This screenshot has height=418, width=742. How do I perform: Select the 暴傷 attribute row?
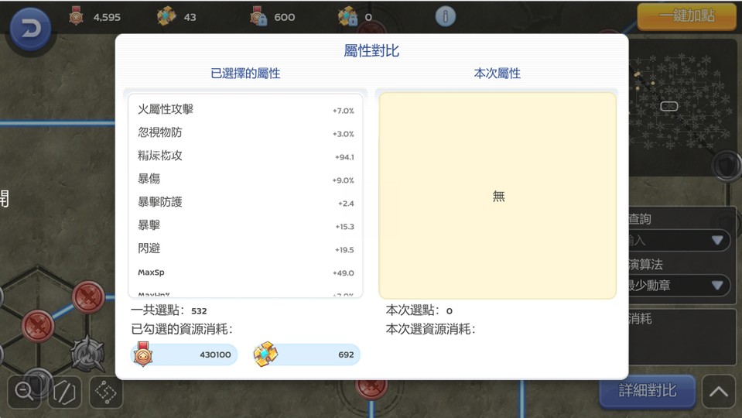tap(245, 180)
